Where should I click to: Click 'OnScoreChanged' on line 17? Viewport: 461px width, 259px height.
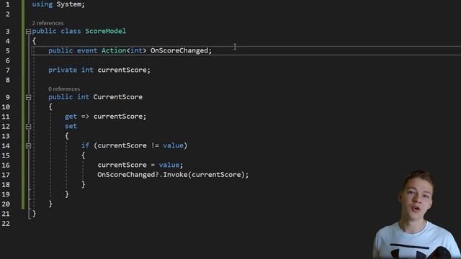point(126,175)
